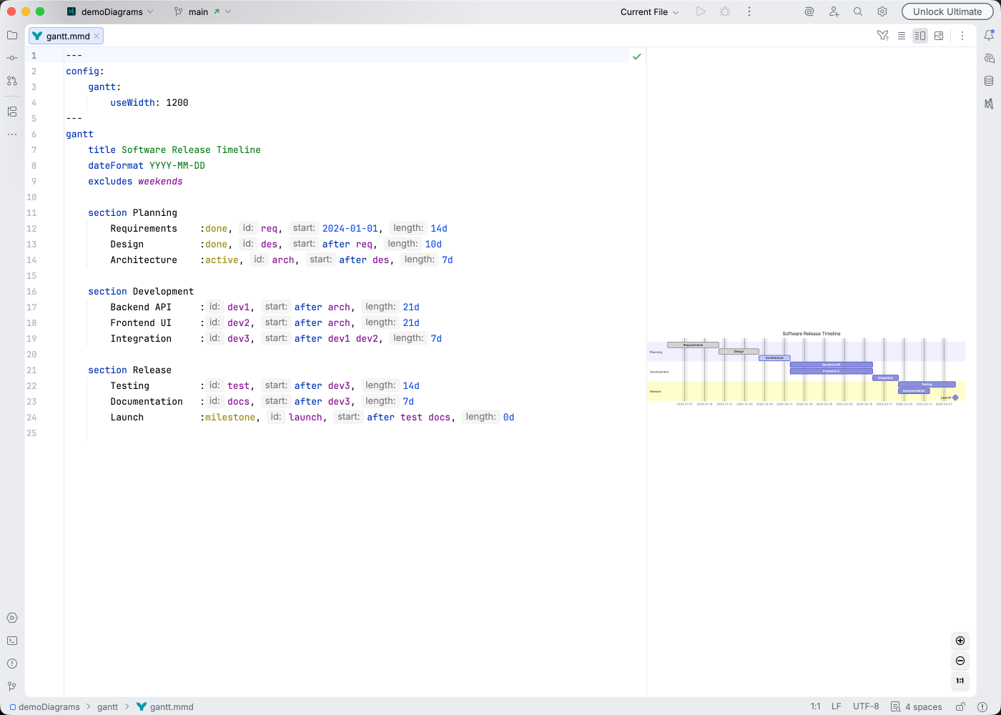The width and height of the screenshot is (1001, 715).
Task: Open the Database tool window
Action: (x=989, y=81)
